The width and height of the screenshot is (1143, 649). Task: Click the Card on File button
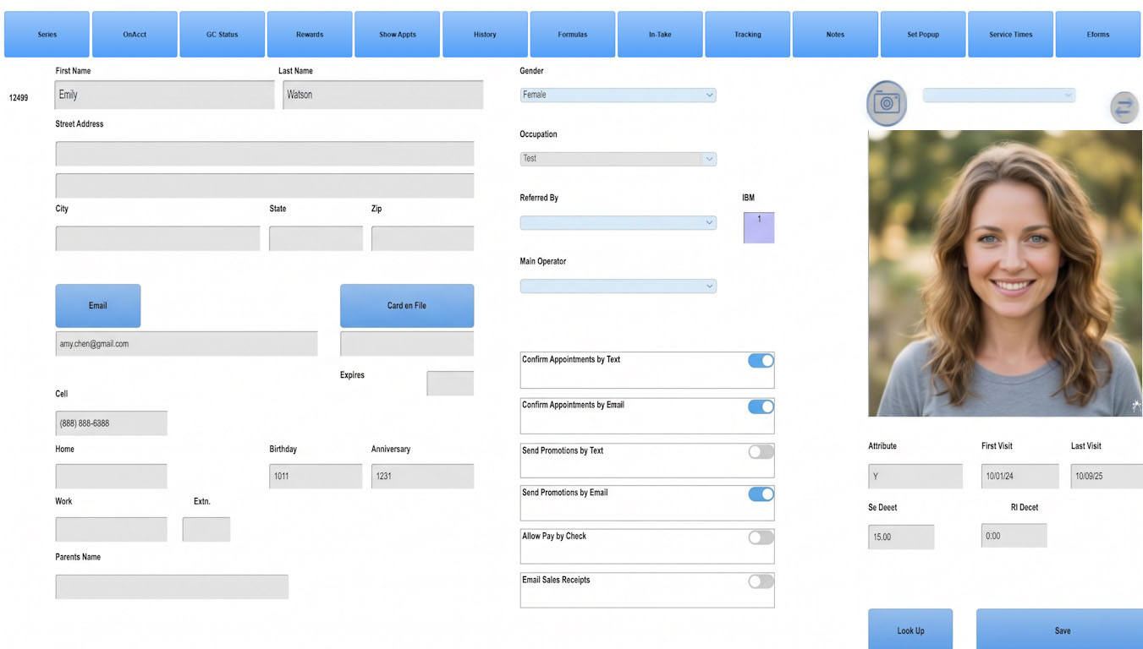(407, 306)
